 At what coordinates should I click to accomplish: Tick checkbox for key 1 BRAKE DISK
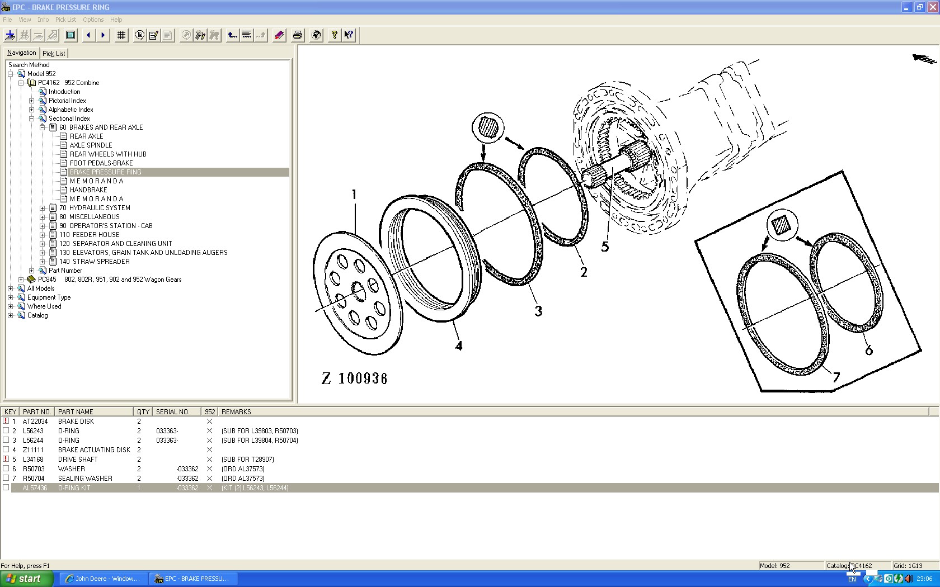pyautogui.click(x=6, y=421)
